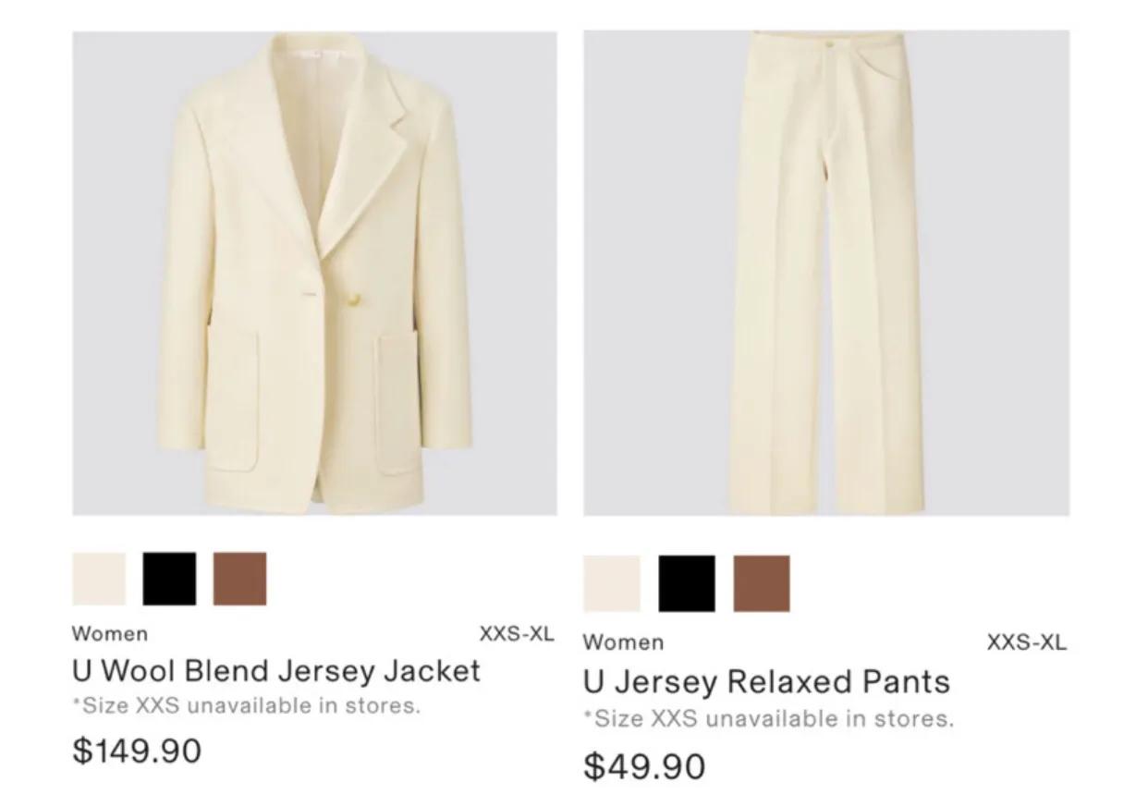Open the U Wool Blend Jersey Jacket link
This screenshot has height=794, width=1148.
(x=275, y=670)
